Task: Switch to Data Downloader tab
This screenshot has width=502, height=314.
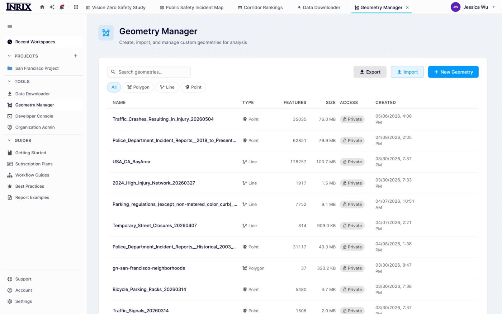Action: coord(319,7)
